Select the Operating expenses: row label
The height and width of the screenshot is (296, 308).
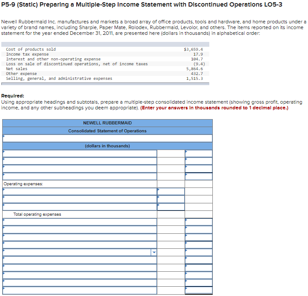(23, 184)
